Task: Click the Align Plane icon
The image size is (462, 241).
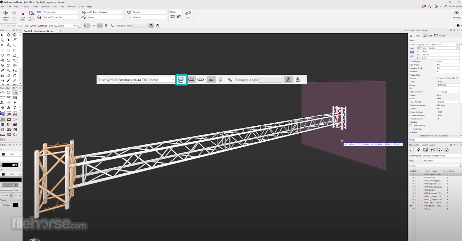Action: (23, 13)
